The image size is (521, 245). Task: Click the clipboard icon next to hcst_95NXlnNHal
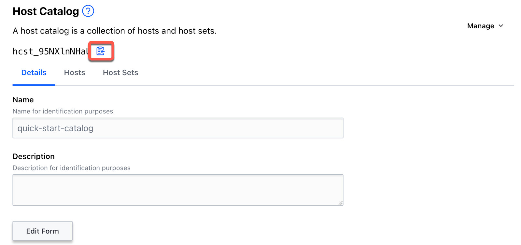pyautogui.click(x=101, y=51)
